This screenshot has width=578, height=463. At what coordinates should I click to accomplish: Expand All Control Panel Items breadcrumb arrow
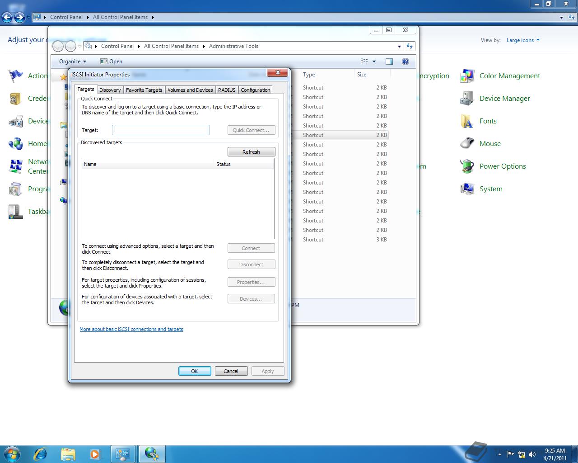pyautogui.click(x=153, y=17)
